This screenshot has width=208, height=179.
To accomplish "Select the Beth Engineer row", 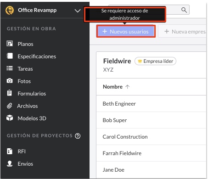I will (x=151, y=104).
